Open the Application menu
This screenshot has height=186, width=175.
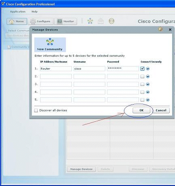(x=18, y=12)
